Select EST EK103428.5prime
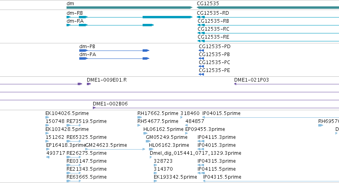 [67, 129]
